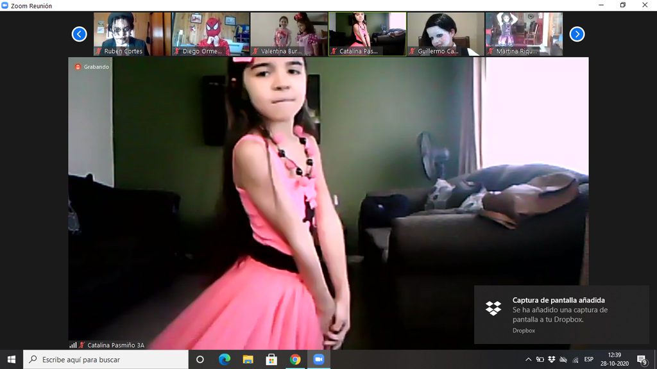Toggle muted microphone icon on Ruben Cortes tile
Viewport: 657px width, 369px height.
[99, 51]
